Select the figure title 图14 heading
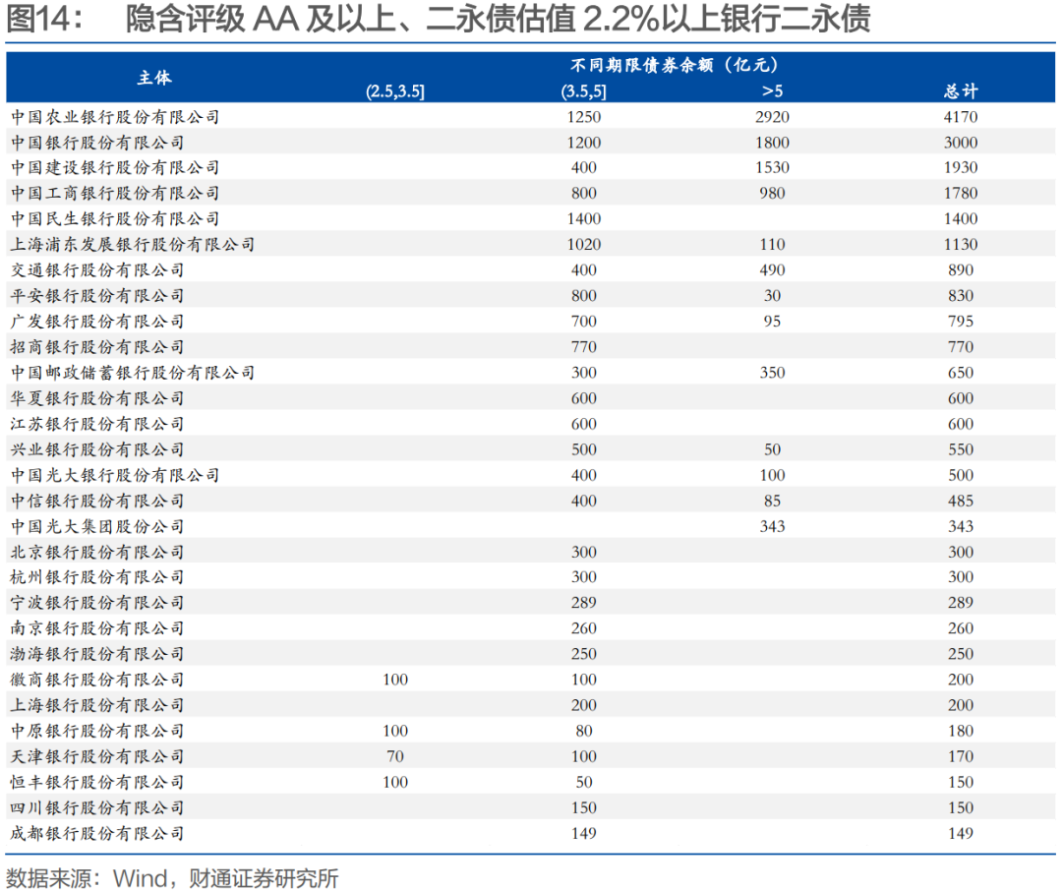Screen dimensions: 1062x890 (x=439, y=19)
